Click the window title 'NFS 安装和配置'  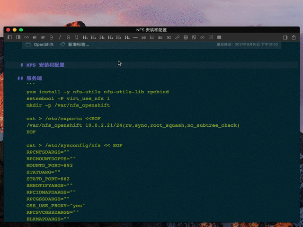[x=151, y=30]
